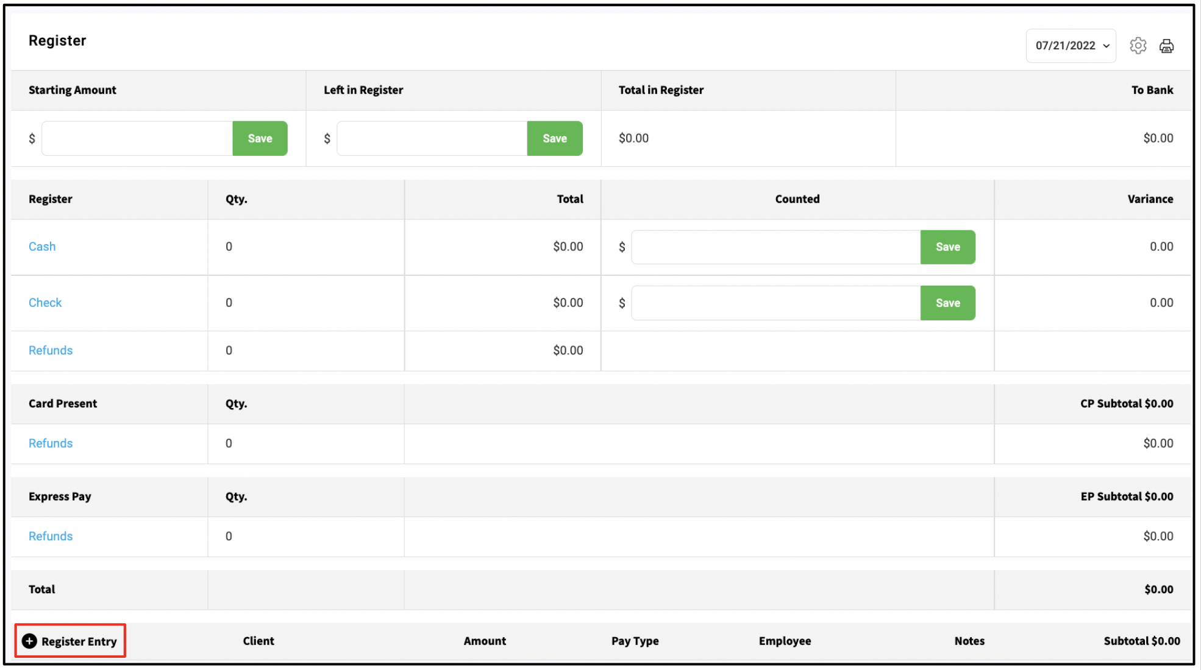1201x670 pixels.
Task: Click the Check row variance 0.00
Action: 1161,303
